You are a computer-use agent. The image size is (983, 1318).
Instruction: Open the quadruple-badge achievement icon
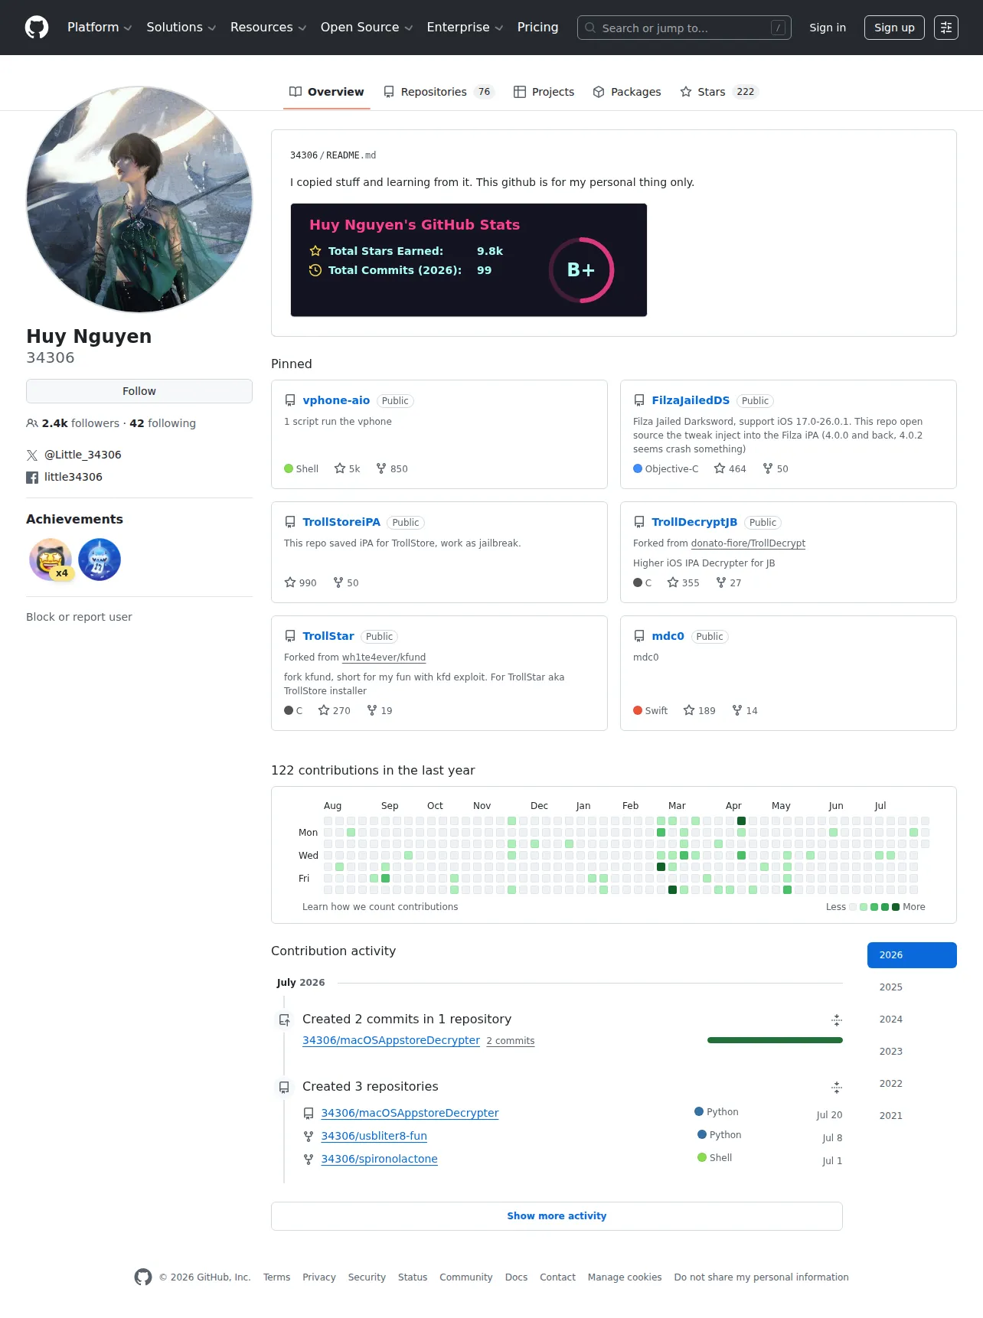tap(51, 559)
